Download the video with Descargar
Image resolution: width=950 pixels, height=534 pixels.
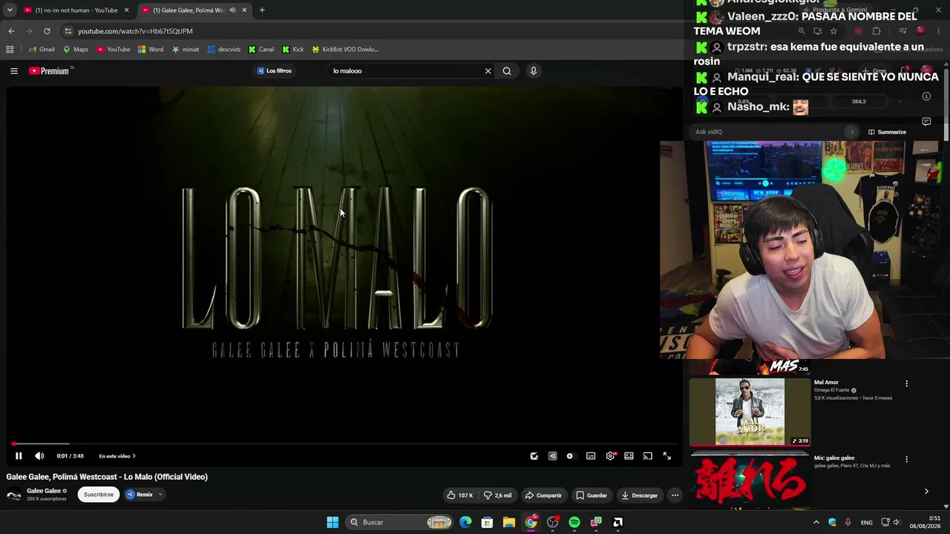(639, 495)
